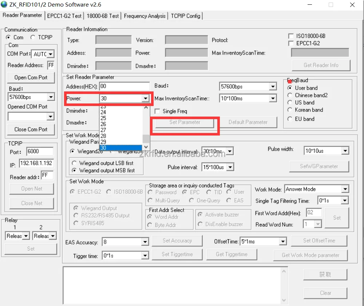Image resolution: width=364 pixels, height=306 pixels.
Task: Click the Close Com Port button
Action: 31,129
